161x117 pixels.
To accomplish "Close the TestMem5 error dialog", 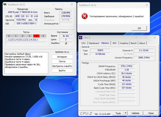I will click(x=147, y=5).
